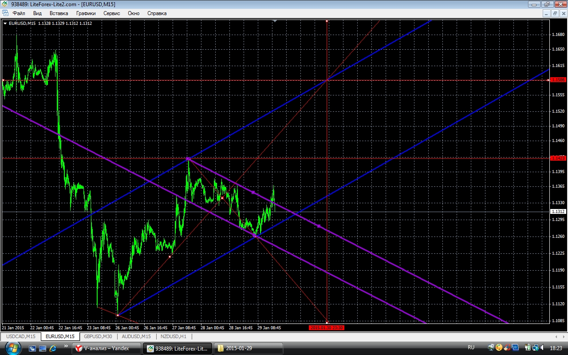The image size is (568, 355).
Task: Open the 2015-01-29 folder in taskbar
Action: point(248,348)
